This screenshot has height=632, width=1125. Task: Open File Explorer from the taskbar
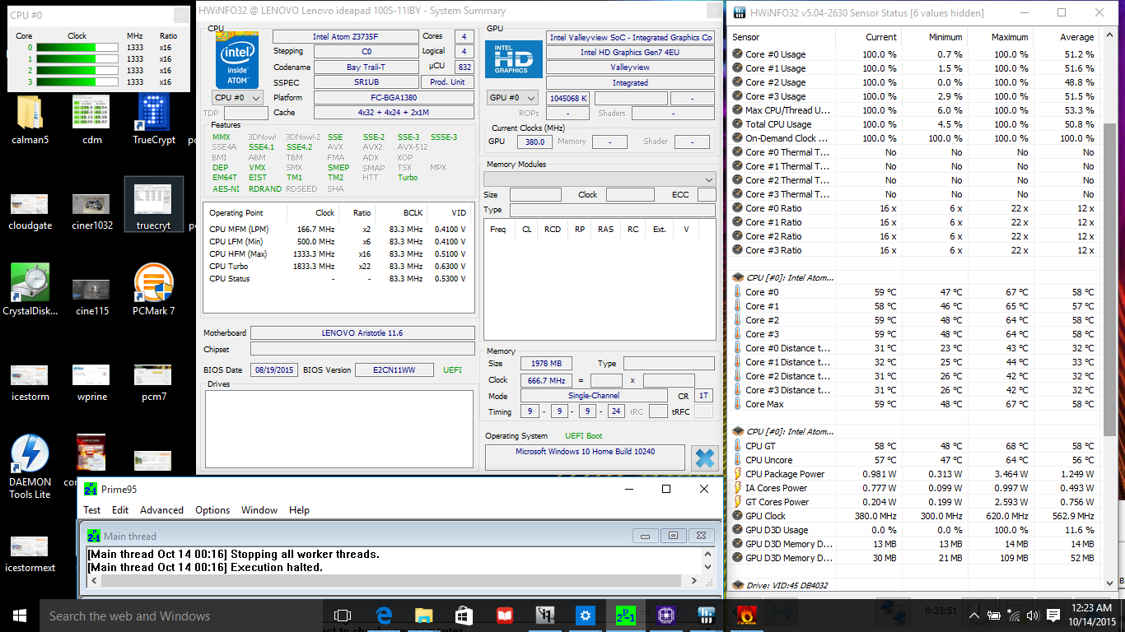(423, 615)
